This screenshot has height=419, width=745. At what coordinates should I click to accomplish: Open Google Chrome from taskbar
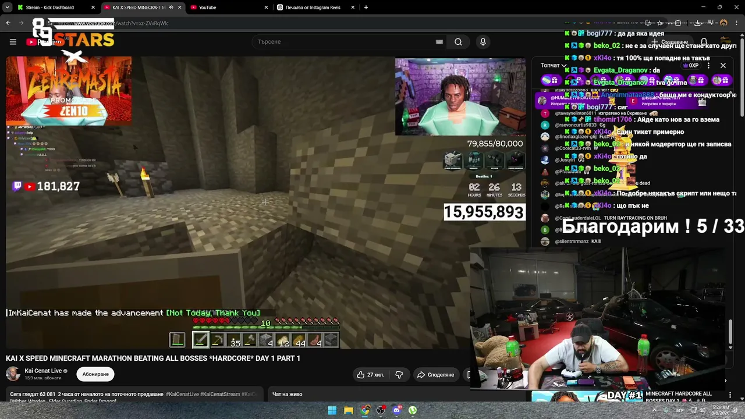pyautogui.click(x=364, y=410)
